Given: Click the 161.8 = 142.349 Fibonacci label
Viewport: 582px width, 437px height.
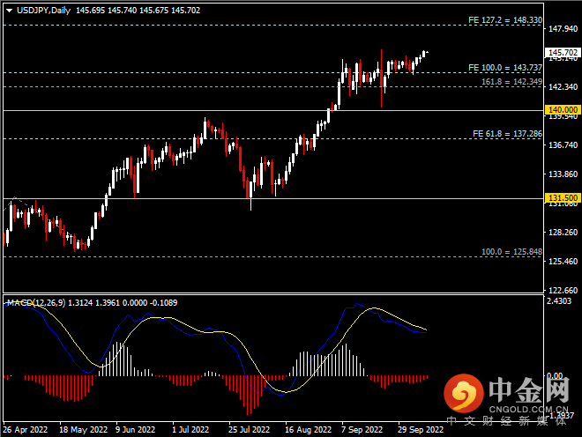Looking at the screenshot, I should 511,82.
